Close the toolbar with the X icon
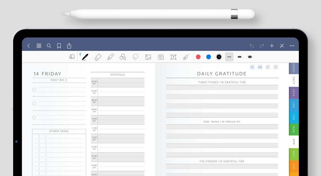 [x=282, y=46]
